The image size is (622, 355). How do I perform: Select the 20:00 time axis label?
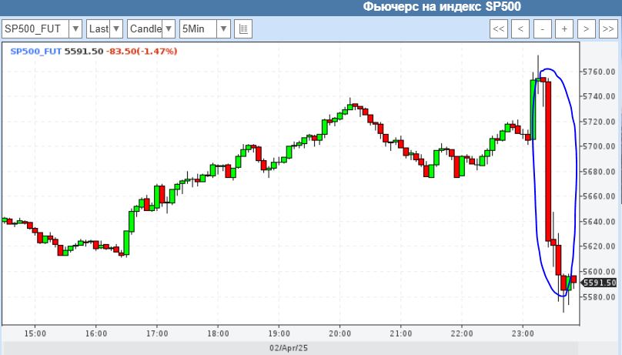tap(339, 333)
